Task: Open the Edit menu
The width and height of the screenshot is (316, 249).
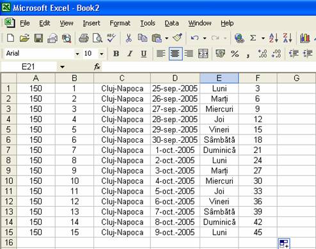Action: pyautogui.click(x=44, y=23)
